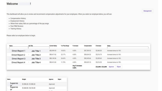Approve the compensation adjustments
162x91 pixels.
point(111,67)
